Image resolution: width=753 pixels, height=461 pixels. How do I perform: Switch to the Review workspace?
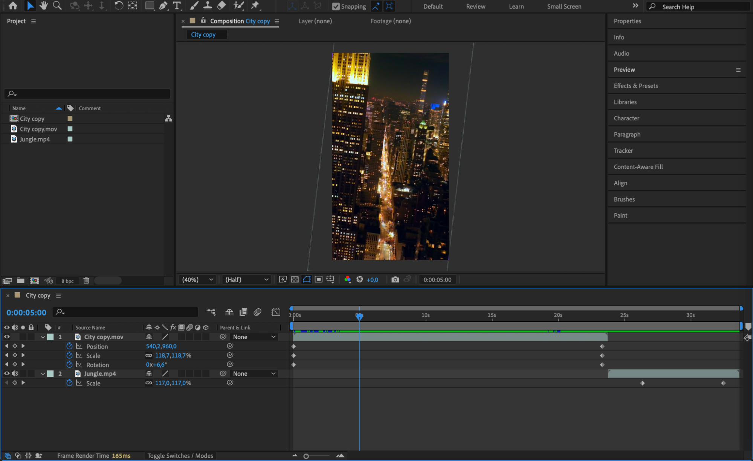point(475,6)
